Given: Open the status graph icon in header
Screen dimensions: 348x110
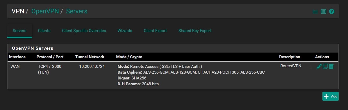Looking at the screenshot, I should click(315, 11).
